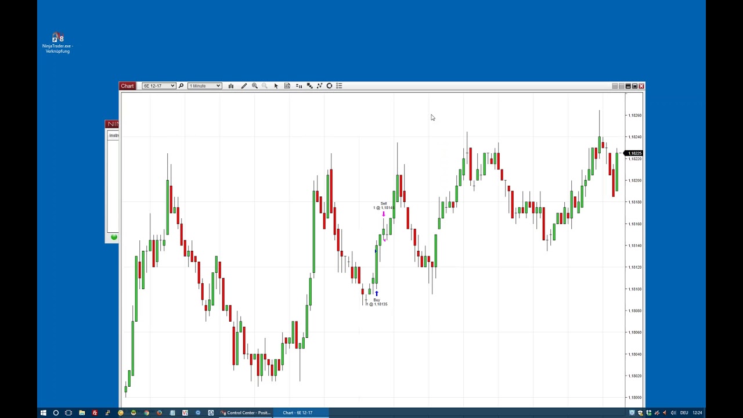Click the volume icon in system tray
Viewport: 743px width, 418px height.
pyautogui.click(x=673, y=413)
